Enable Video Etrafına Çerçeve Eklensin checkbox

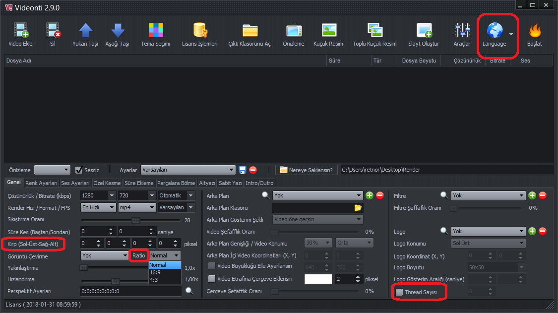point(212,279)
